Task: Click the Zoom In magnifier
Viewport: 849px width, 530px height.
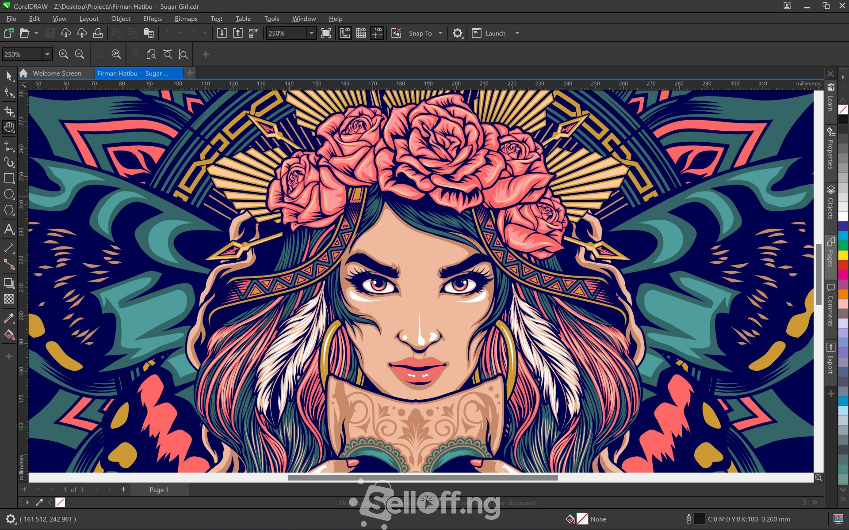Action: pyautogui.click(x=63, y=54)
